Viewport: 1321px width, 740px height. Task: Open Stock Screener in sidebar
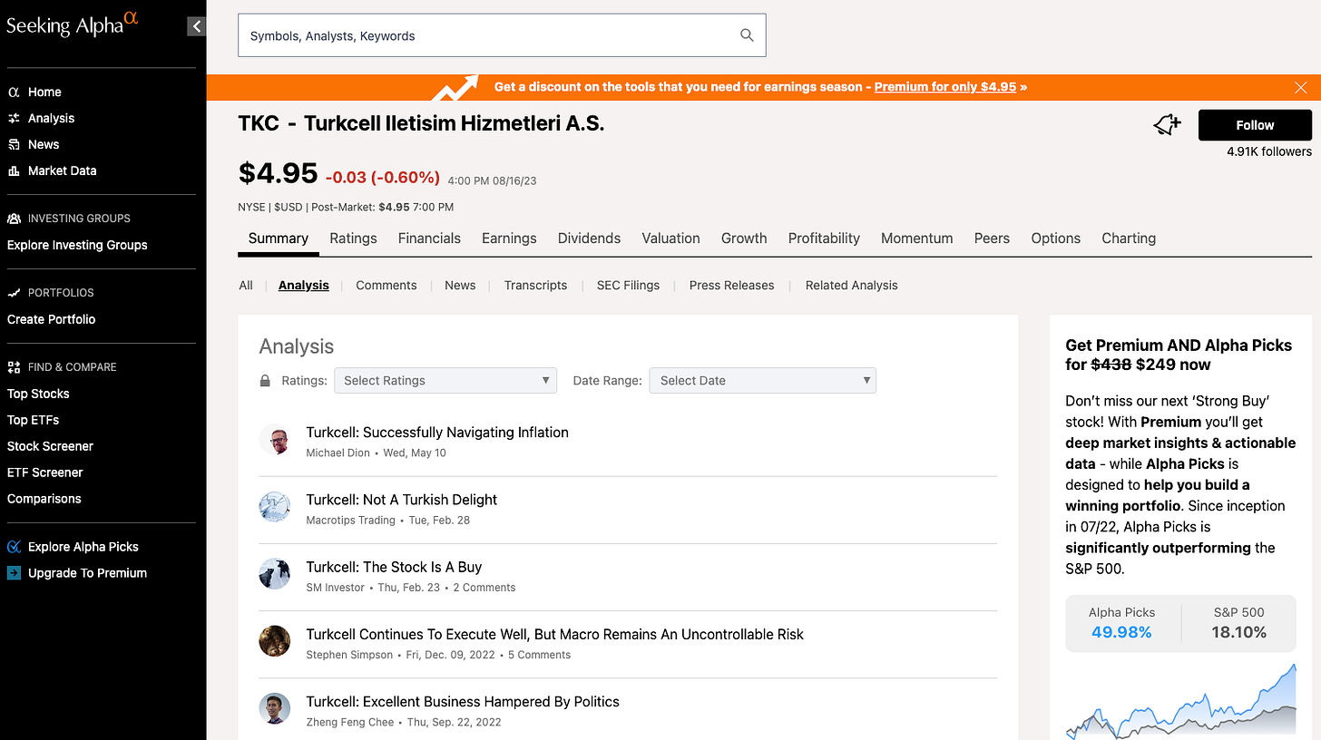click(x=50, y=446)
